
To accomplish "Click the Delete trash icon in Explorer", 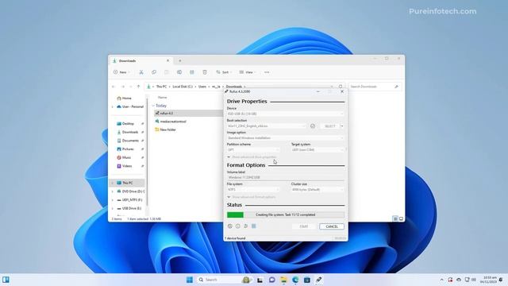I will [x=205, y=72].
